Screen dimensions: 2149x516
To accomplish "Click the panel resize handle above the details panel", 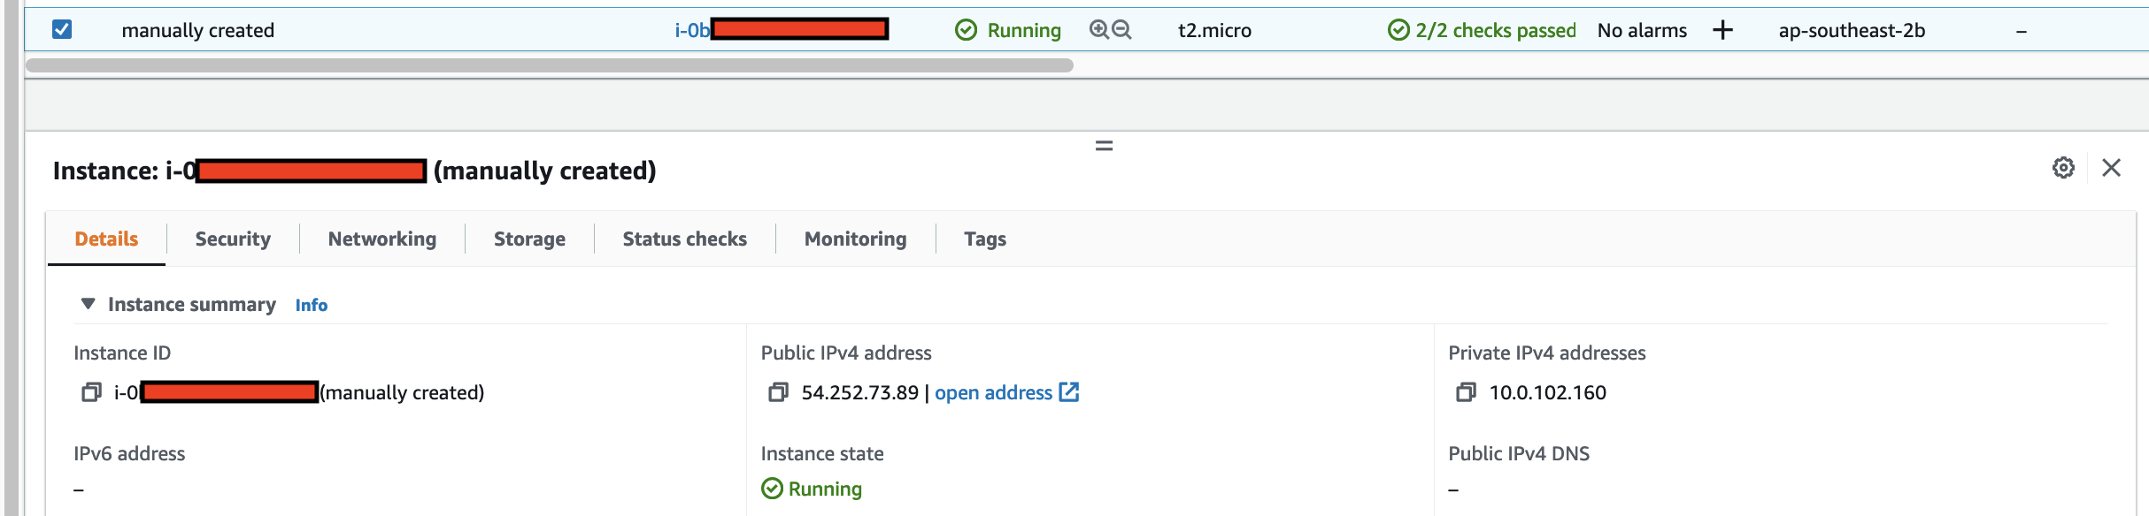I will (x=1104, y=146).
